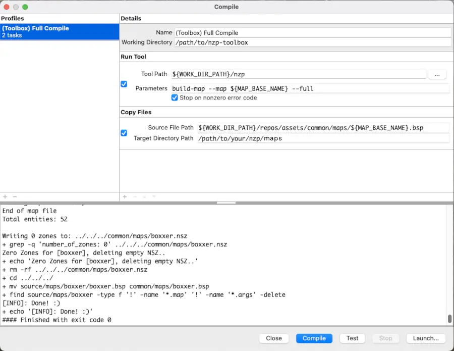Remove selected profile using minus icon
This screenshot has height=351, width=454.
[14, 197]
